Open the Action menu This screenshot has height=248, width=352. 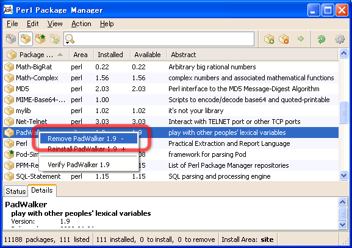point(81,24)
